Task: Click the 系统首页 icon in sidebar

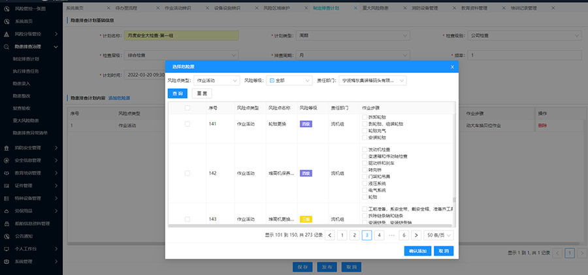Action: (7, 22)
